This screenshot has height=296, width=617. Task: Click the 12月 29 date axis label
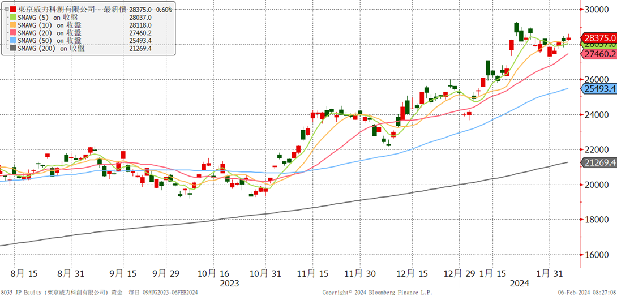pos(459,273)
